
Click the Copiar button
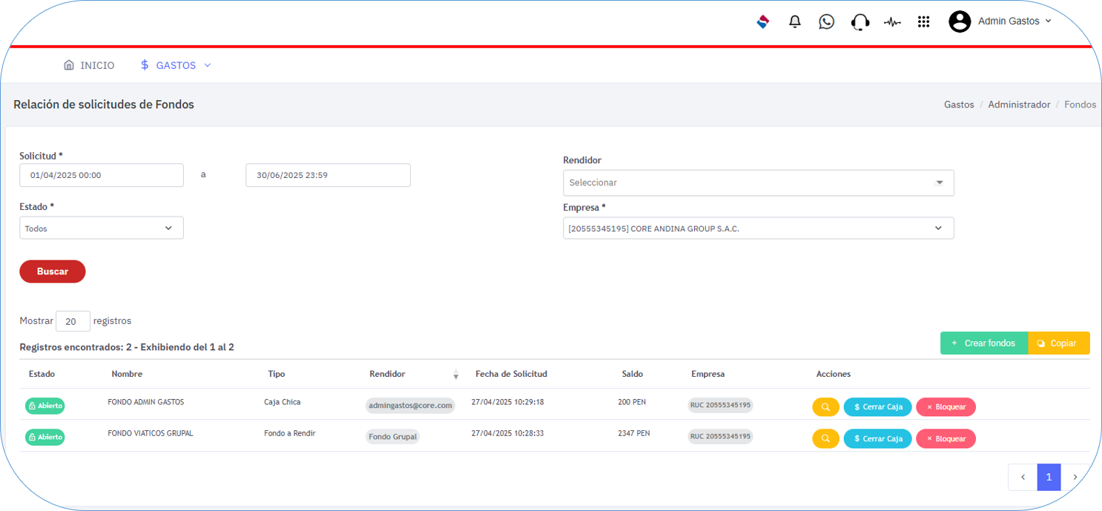1058,343
